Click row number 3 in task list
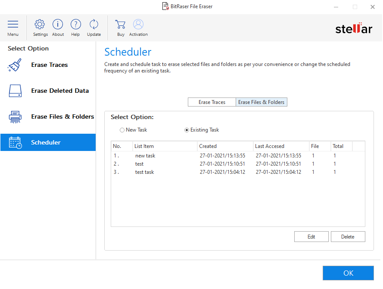Viewport: 383px width, 289px height. 116,172
